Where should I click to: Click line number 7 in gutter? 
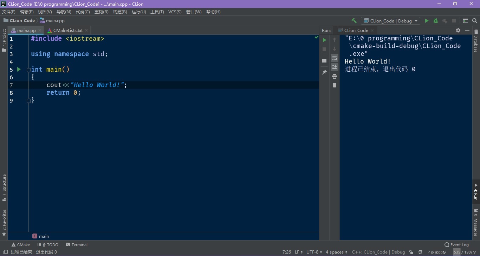(x=11, y=85)
